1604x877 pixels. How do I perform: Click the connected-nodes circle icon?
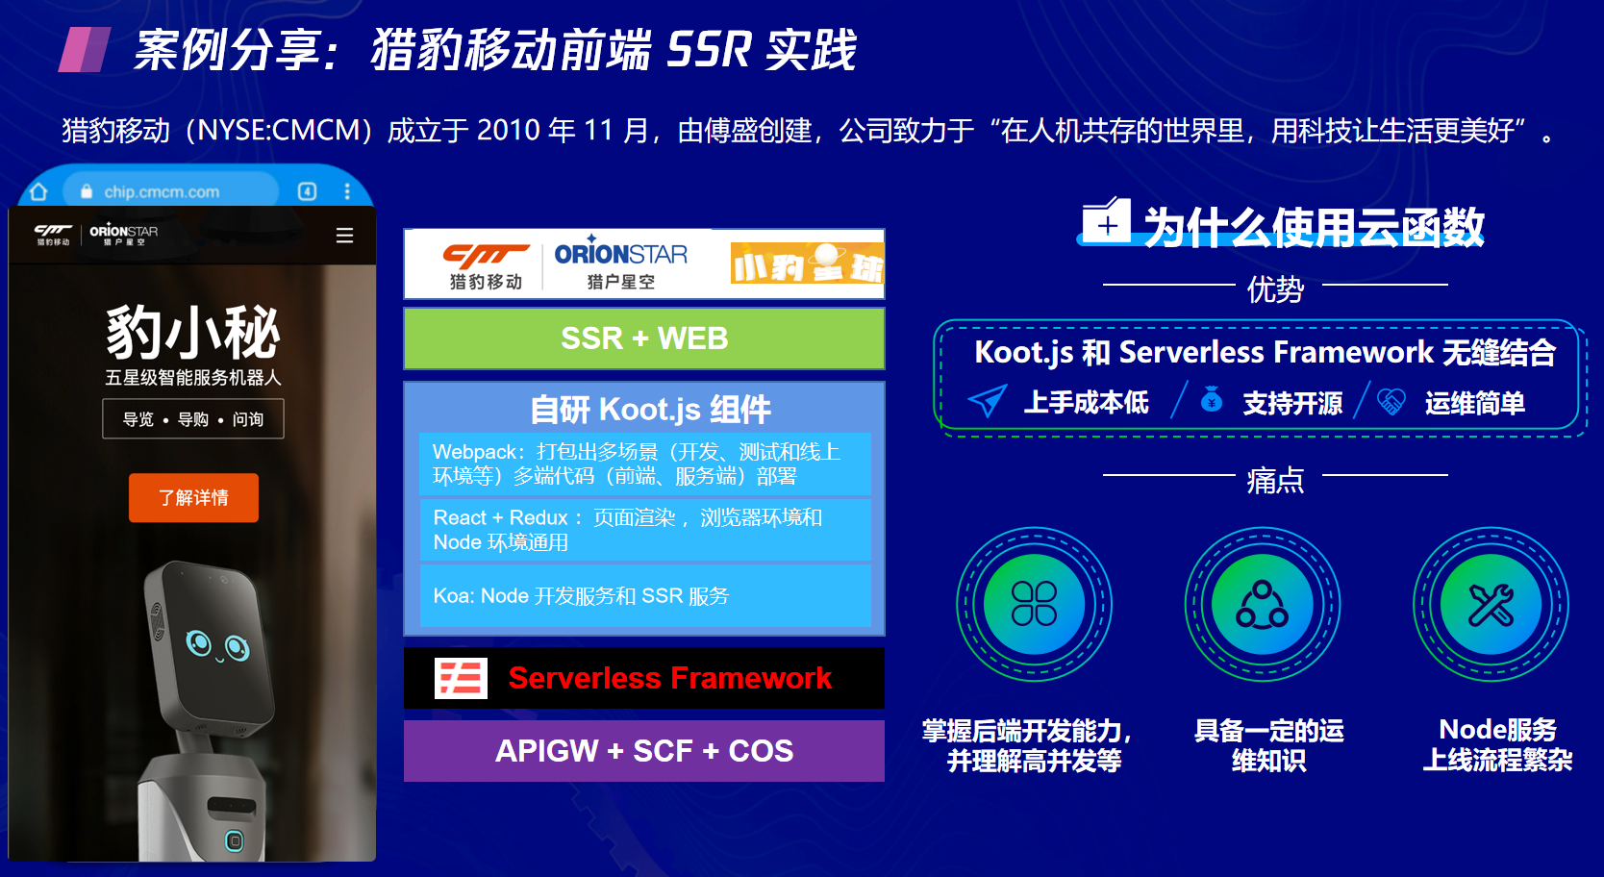(1262, 604)
